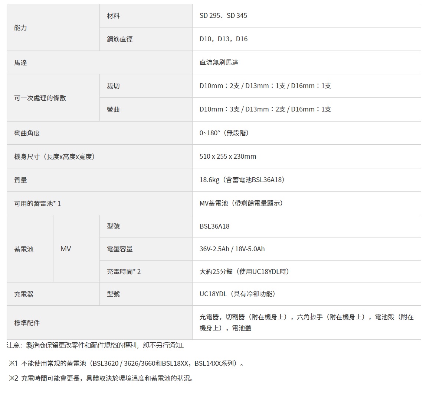Image resolution: width=426 pixels, height=394 pixels.
Task: Click the 18.6kg weight value
Action: 242,180
